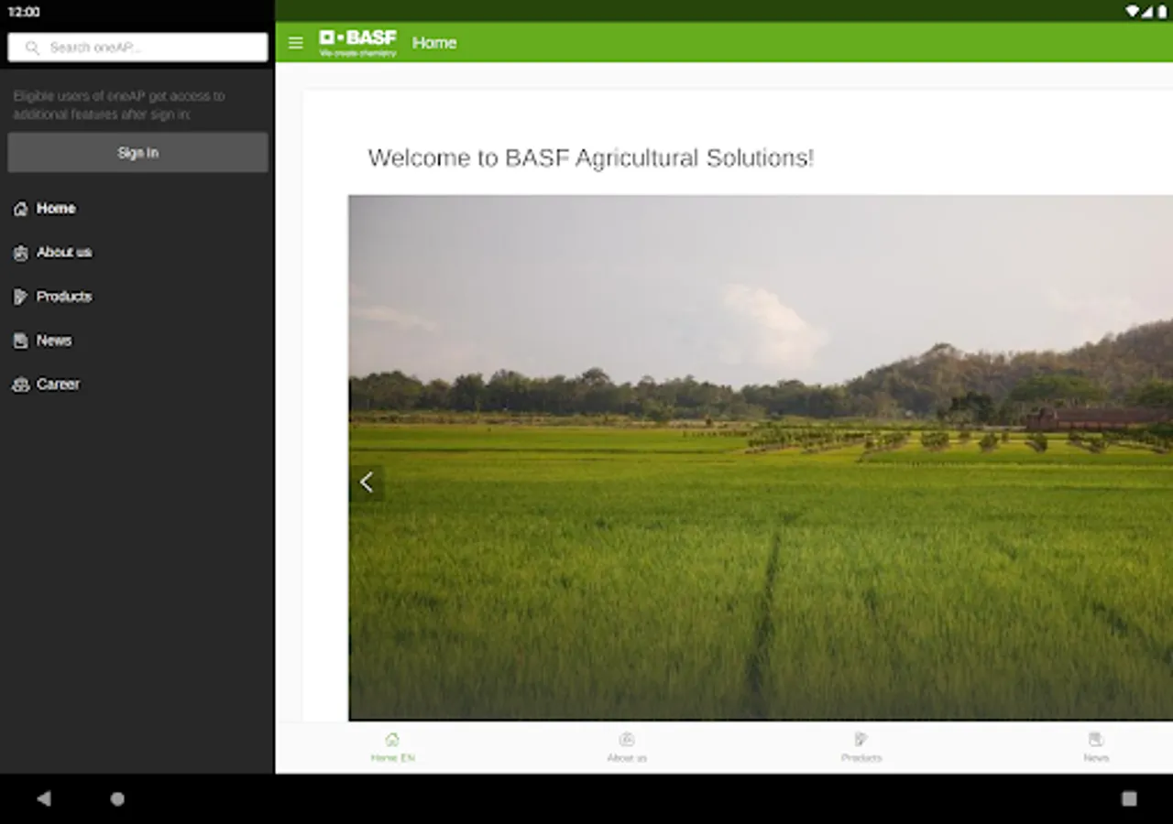Image resolution: width=1173 pixels, height=824 pixels.
Task: Toggle the hamburger menu icon
Action: (295, 43)
